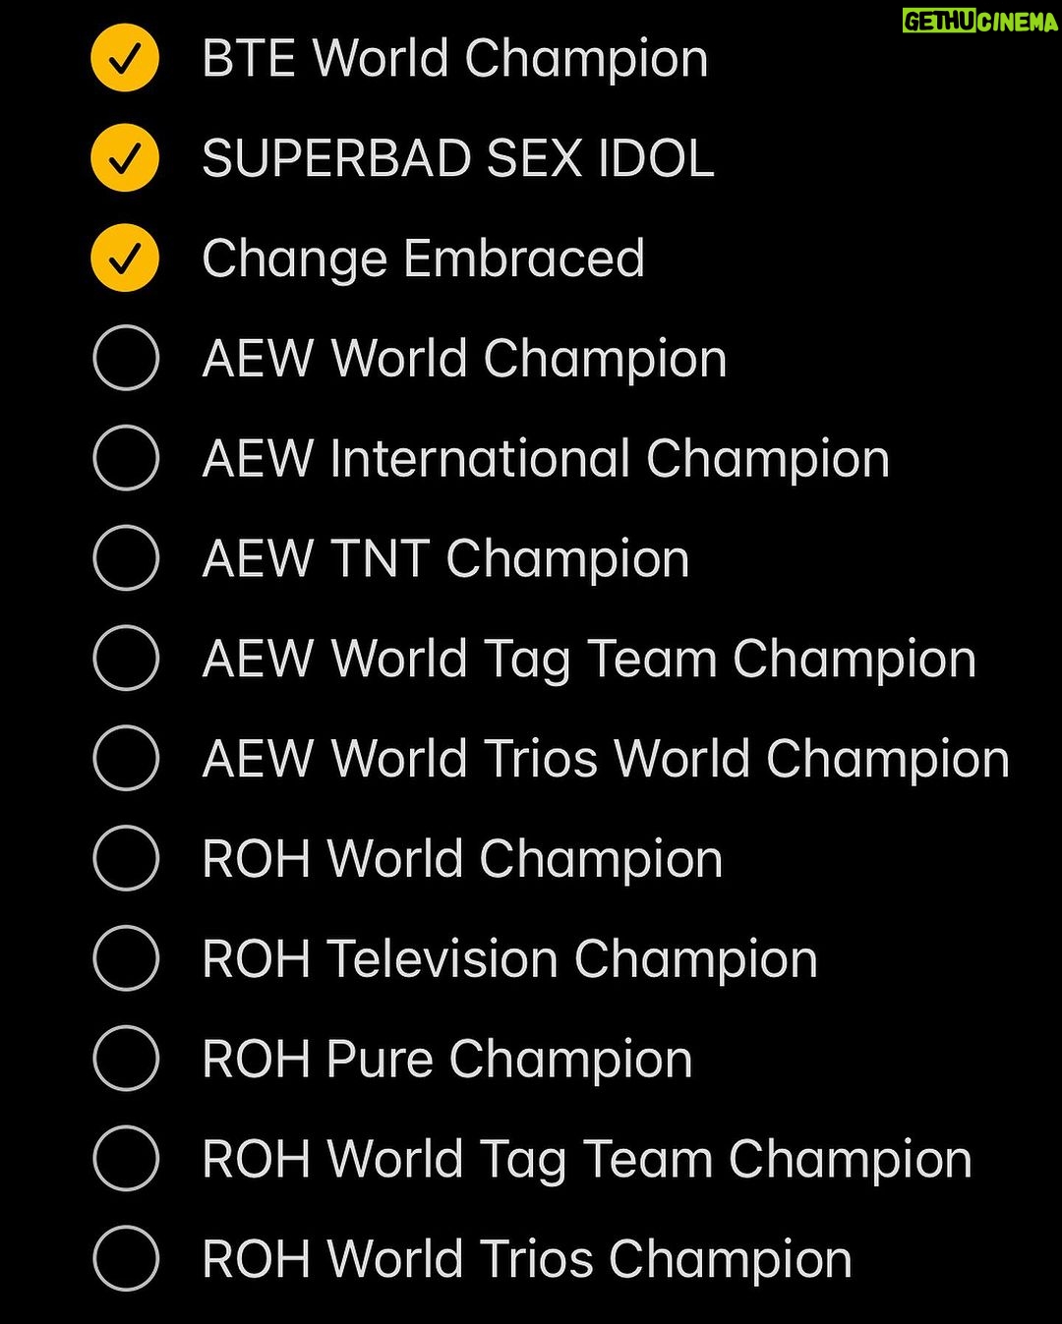Tap the AEW International Champion label
Screen dimensions: 1062x1324
(547, 459)
